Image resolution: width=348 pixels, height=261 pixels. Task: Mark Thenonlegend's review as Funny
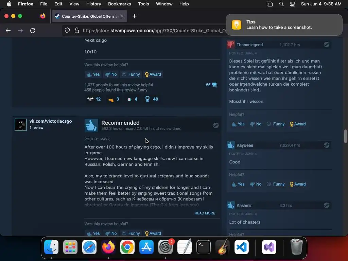coord(275,124)
